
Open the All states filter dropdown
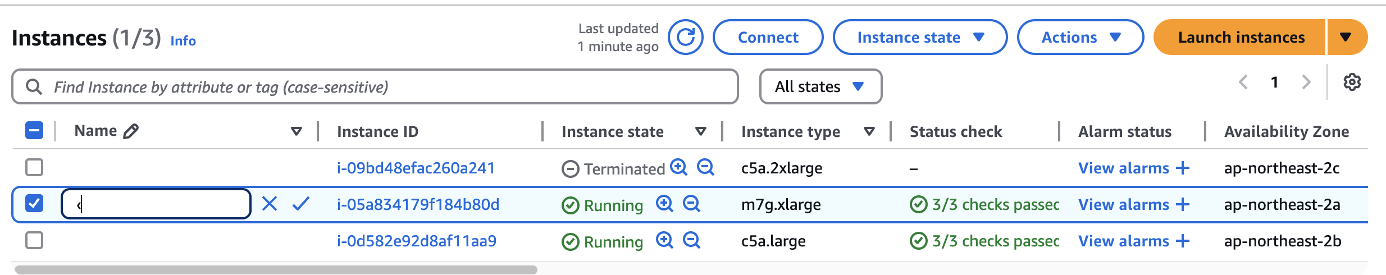[820, 86]
